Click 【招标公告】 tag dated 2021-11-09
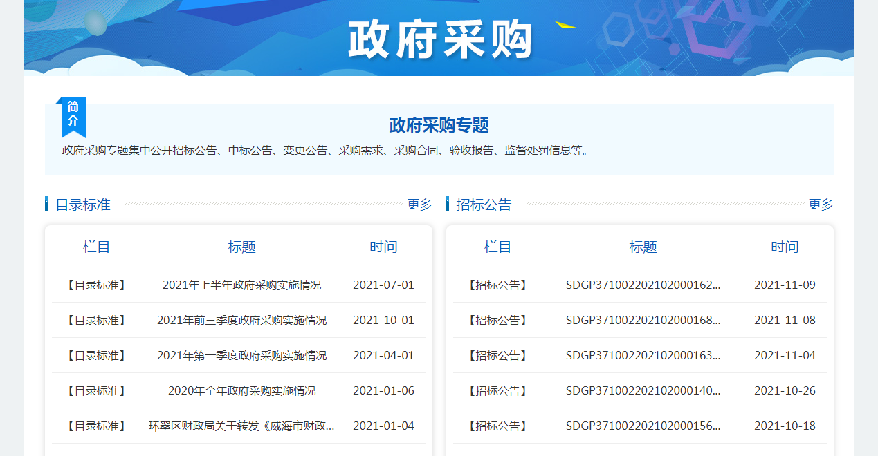878x456 pixels. [497, 285]
